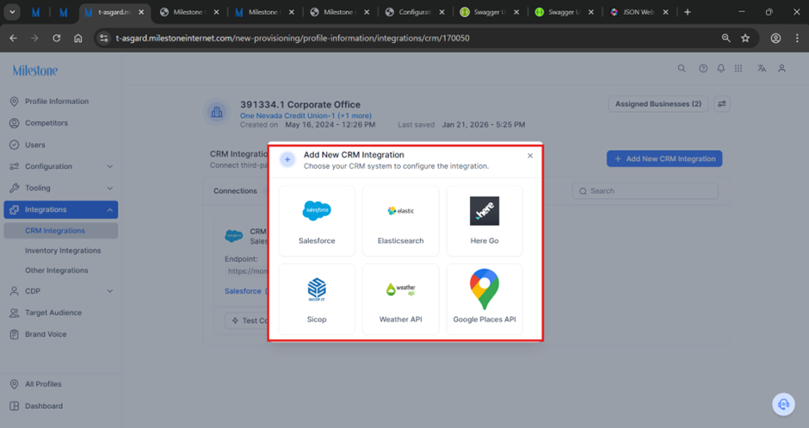Choose the Elasticsearch integration card
Viewport: 809px width, 428px height.
(400, 221)
